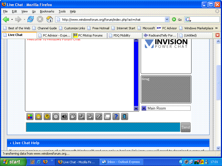Click the copy documents icon in chat toolbar
This screenshot has width=222, height=166.
click(x=73, y=116)
